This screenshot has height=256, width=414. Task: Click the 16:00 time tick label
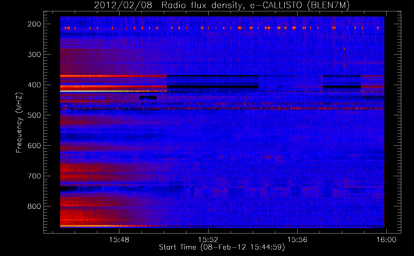[386, 240]
